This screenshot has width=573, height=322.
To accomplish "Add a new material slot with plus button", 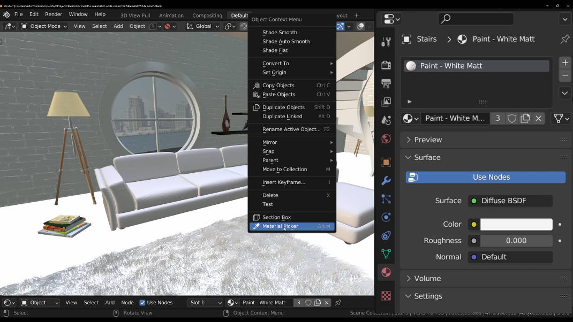I will (x=565, y=62).
